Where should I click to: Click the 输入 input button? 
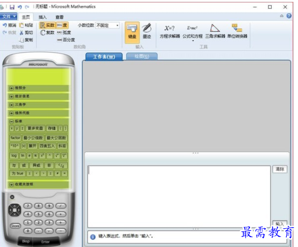(x=280, y=224)
